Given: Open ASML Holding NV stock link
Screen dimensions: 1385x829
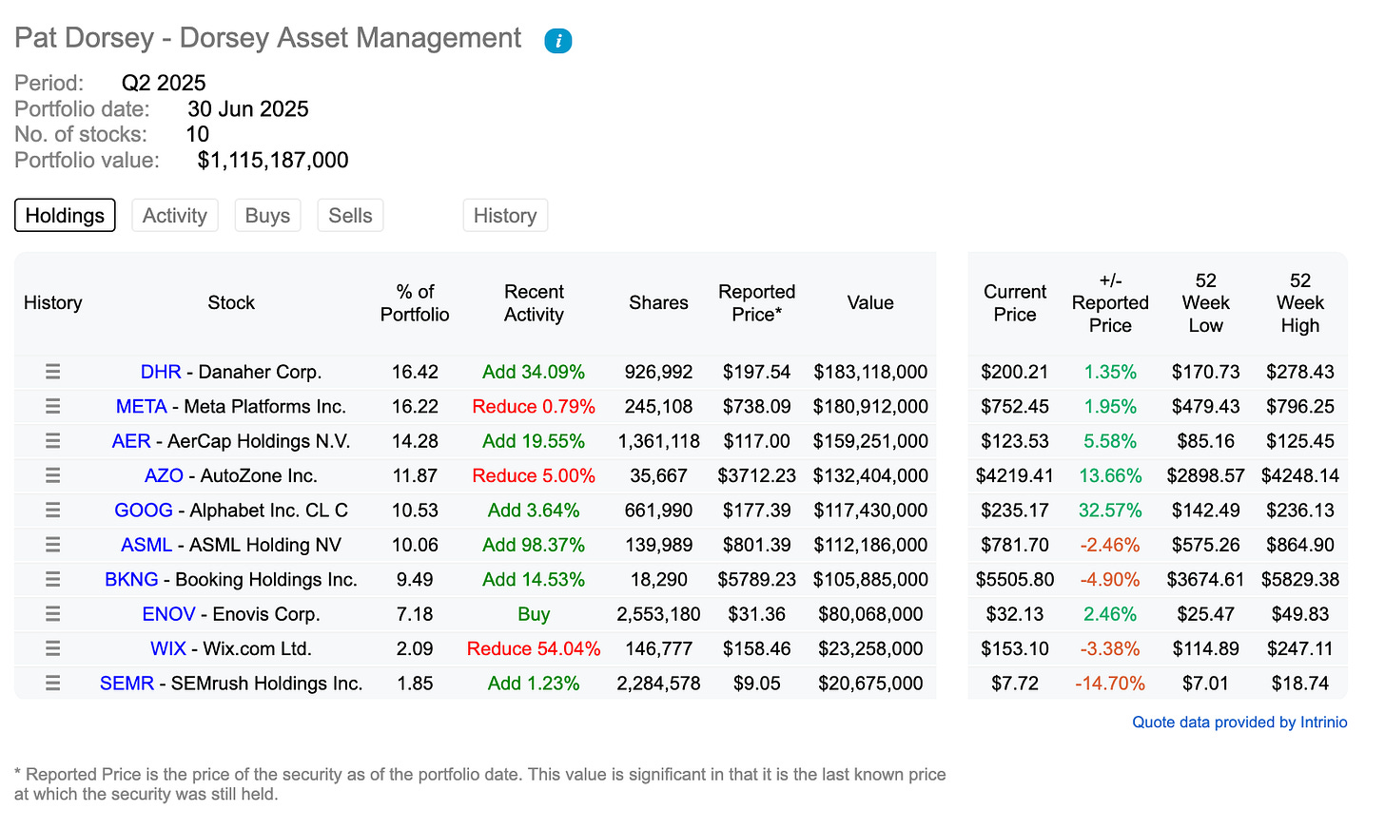Looking at the screenshot, I should tap(231, 545).
